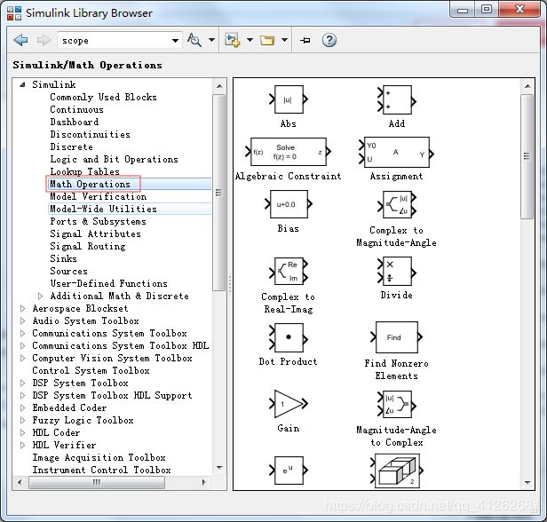Screen dimensions: 547x522
Task: Click the search binoculars icon
Action: point(194,40)
